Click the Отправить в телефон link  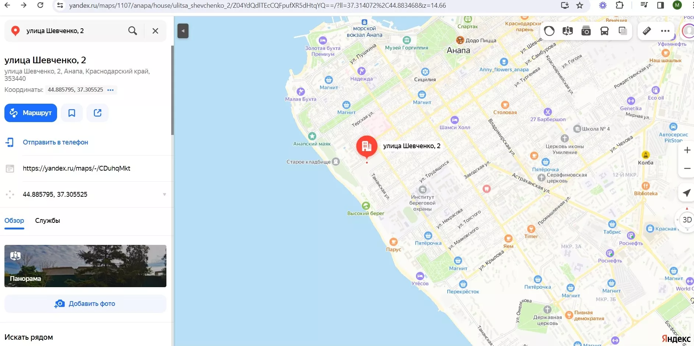pyautogui.click(x=56, y=142)
